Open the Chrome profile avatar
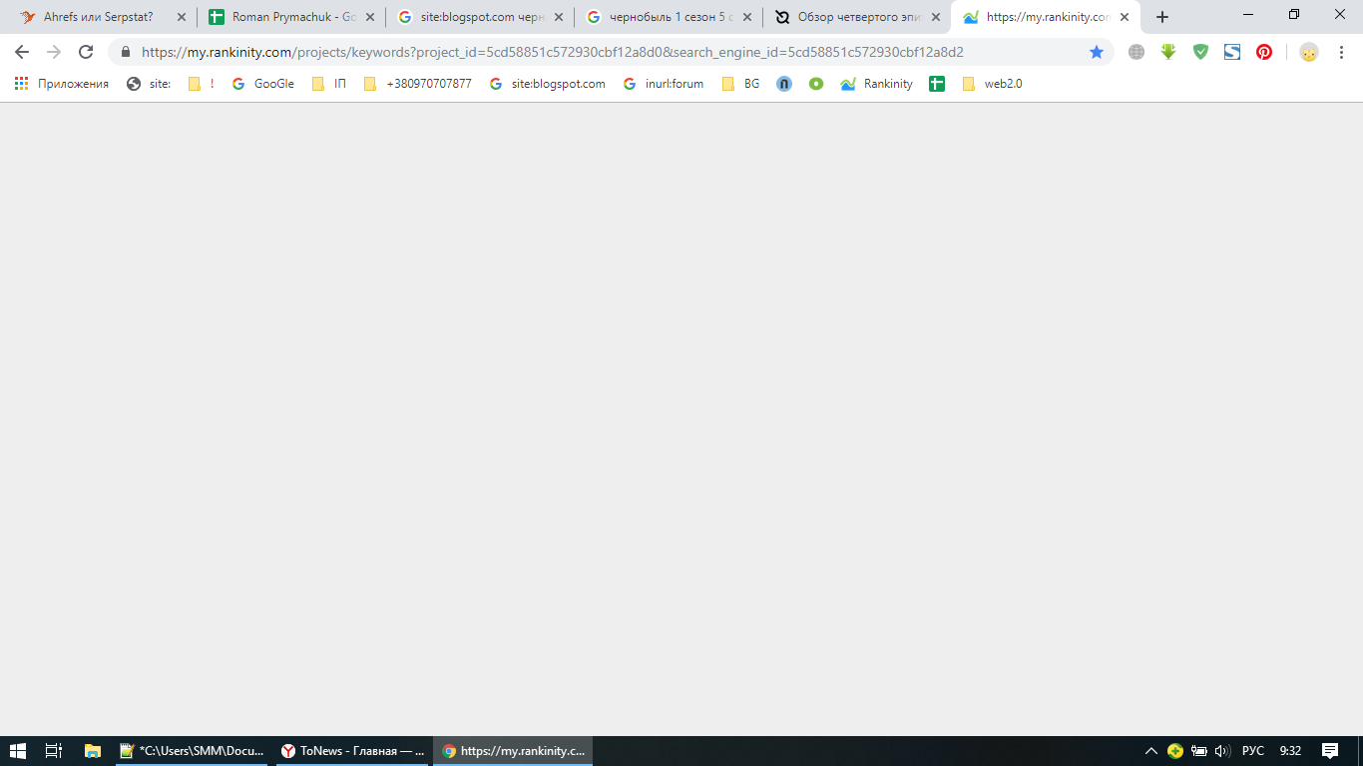1363x766 pixels. [1309, 52]
